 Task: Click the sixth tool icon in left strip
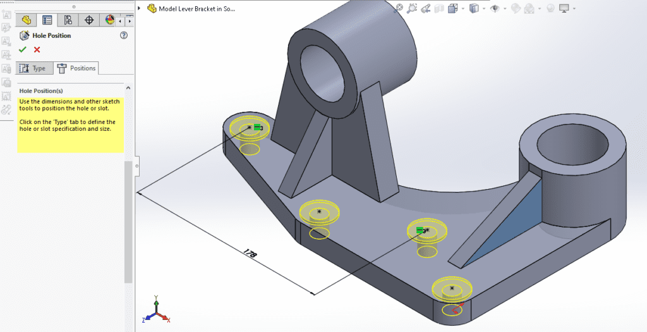[6, 82]
